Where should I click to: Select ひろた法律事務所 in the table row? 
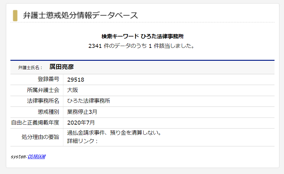pyautogui.click(x=88, y=101)
